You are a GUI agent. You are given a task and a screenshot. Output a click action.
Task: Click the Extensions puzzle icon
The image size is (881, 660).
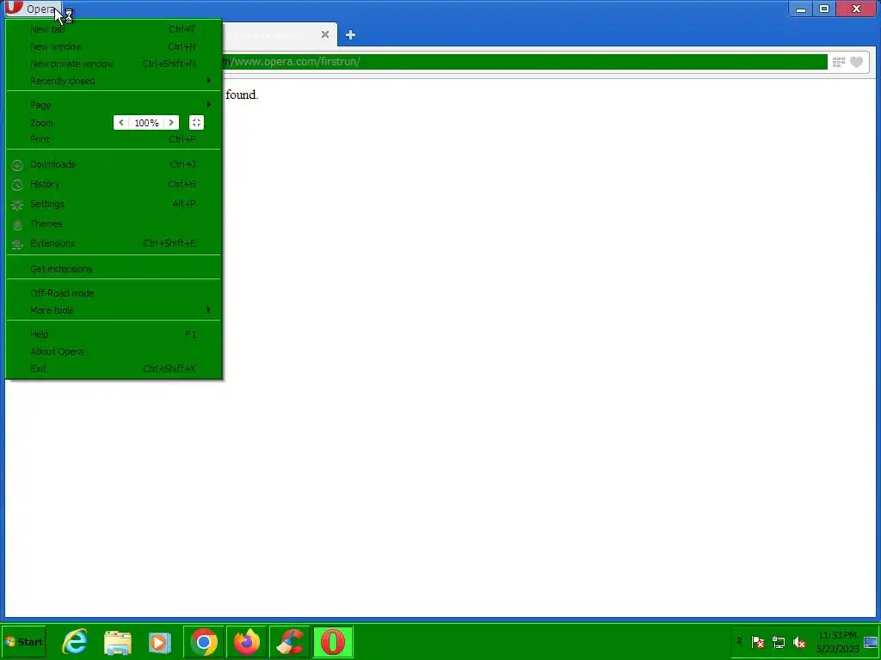coord(17,244)
